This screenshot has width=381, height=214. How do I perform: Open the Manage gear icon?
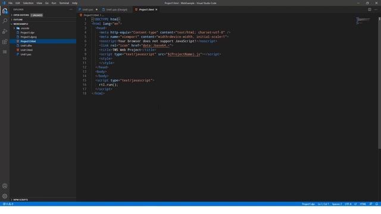5,196
